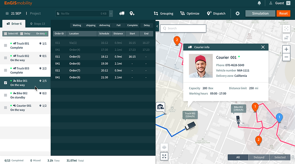The image size is (295, 164).
Task: Tick the Truck 002 checkbox
Action: coord(5,58)
